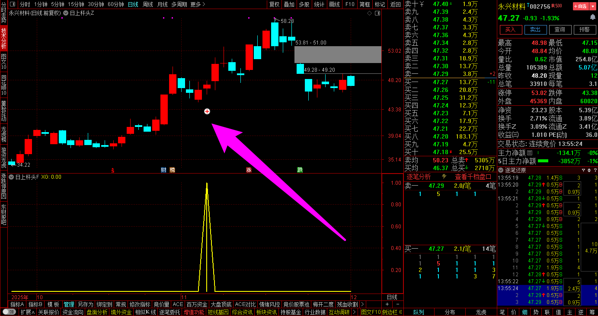Open the 图文10 sidebar item
598x316 pixels.
coord(3,62)
